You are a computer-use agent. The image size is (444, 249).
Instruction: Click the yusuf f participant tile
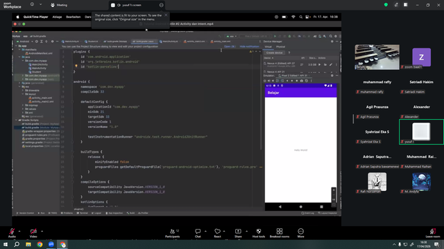[x=421, y=132]
